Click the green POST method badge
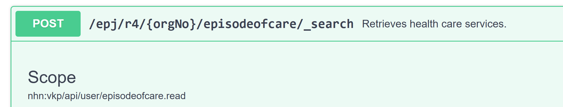Viewport: 563px width, 107px height. point(48,24)
